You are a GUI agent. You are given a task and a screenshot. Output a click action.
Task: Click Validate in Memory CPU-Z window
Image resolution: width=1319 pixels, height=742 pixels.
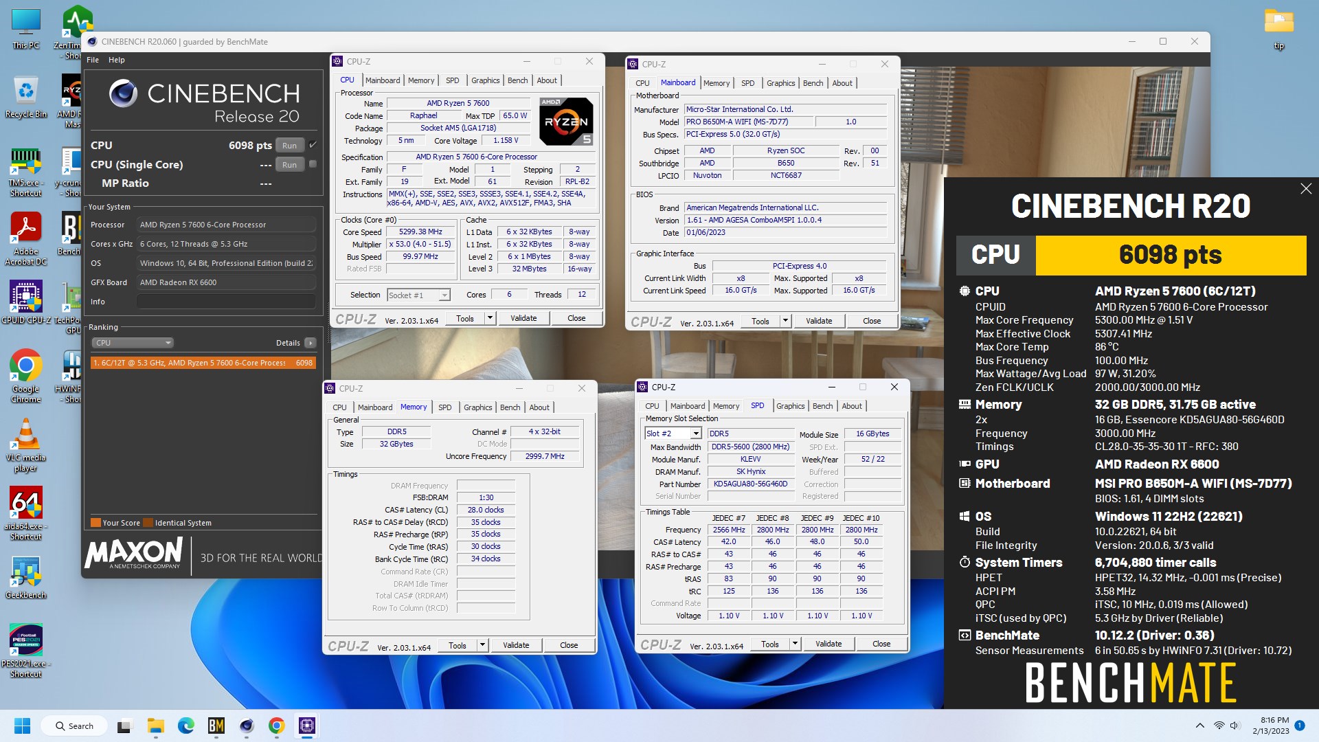pyautogui.click(x=516, y=645)
